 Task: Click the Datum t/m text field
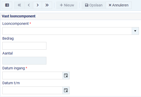pyautogui.click(x=32, y=90)
